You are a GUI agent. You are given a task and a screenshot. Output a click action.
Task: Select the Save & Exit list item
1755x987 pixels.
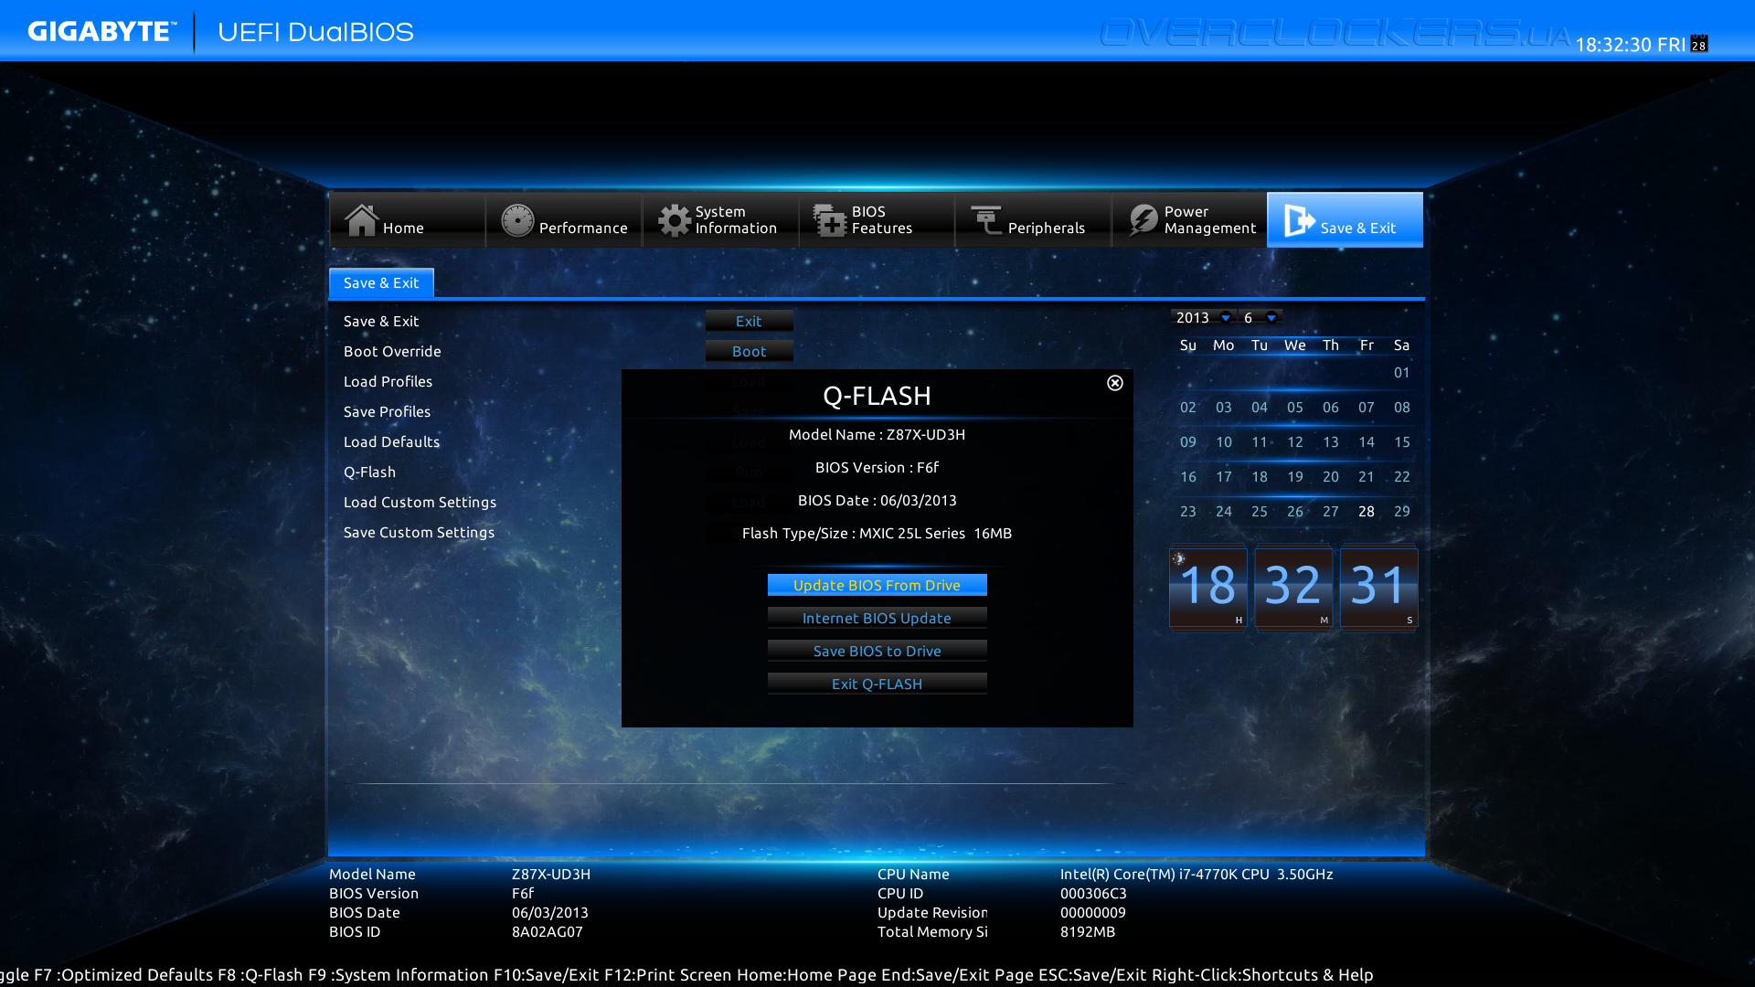pos(381,321)
